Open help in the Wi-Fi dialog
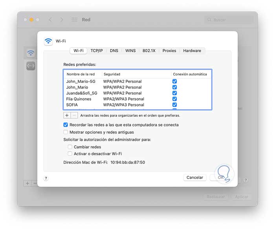The image size is (275, 229). 46,178
